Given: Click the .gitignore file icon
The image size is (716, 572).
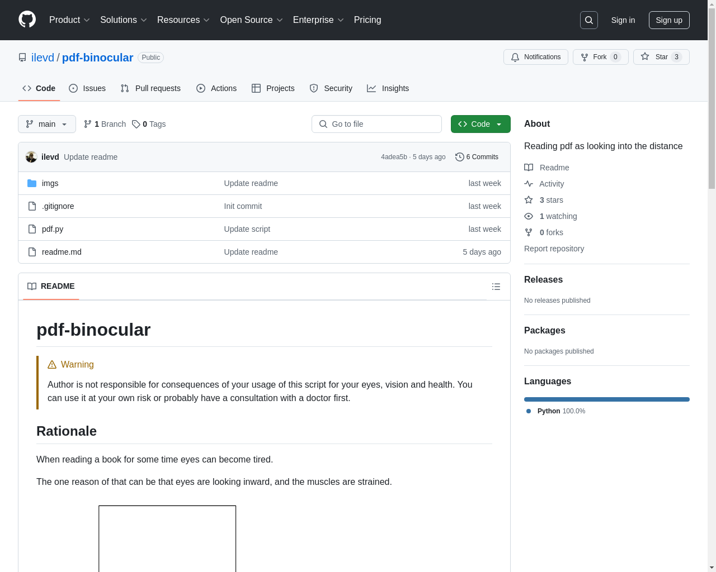Looking at the screenshot, I should point(32,206).
